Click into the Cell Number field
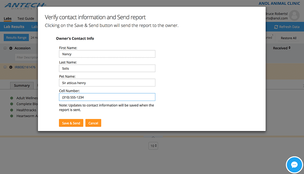304x174 pixels. click(107, 97)
